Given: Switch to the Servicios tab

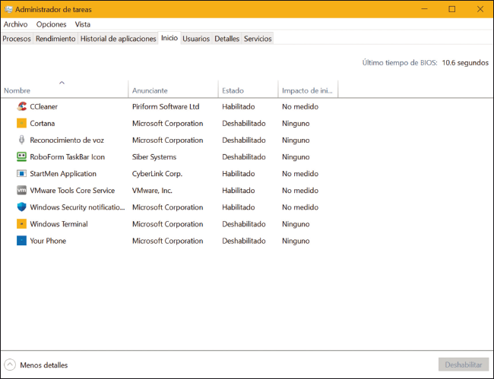Looking at the screenshot, I should click(x=258, y=39).
